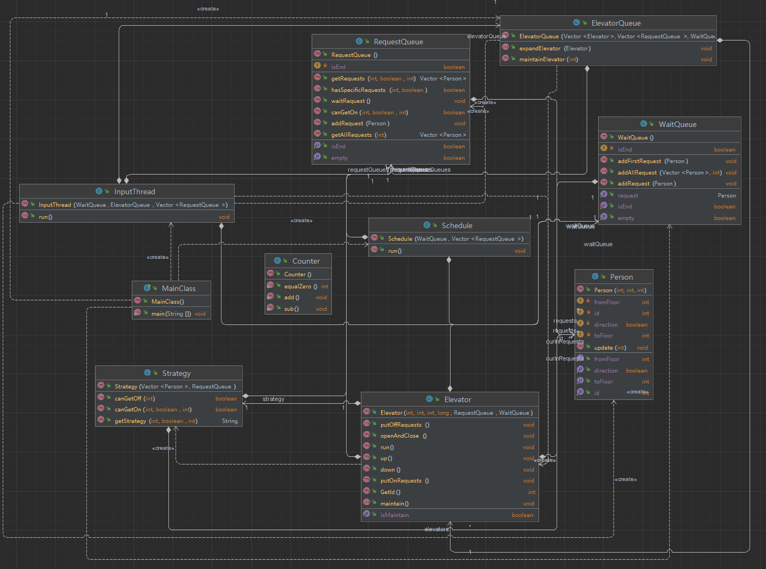Select the ElevatorQueue class title
Viewport: 766px width, 569px height.
point(616,23)
